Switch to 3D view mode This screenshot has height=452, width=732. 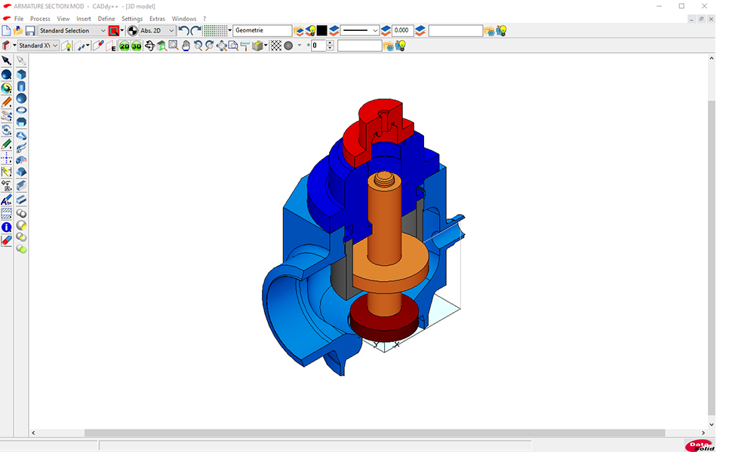137,46
